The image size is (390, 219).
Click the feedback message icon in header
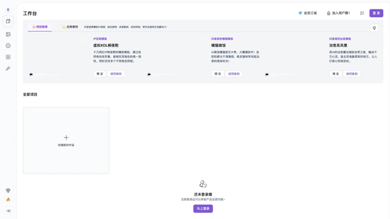[x=362, y=13]
